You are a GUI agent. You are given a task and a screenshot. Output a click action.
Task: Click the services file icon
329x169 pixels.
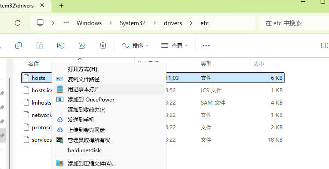[26, 139]
